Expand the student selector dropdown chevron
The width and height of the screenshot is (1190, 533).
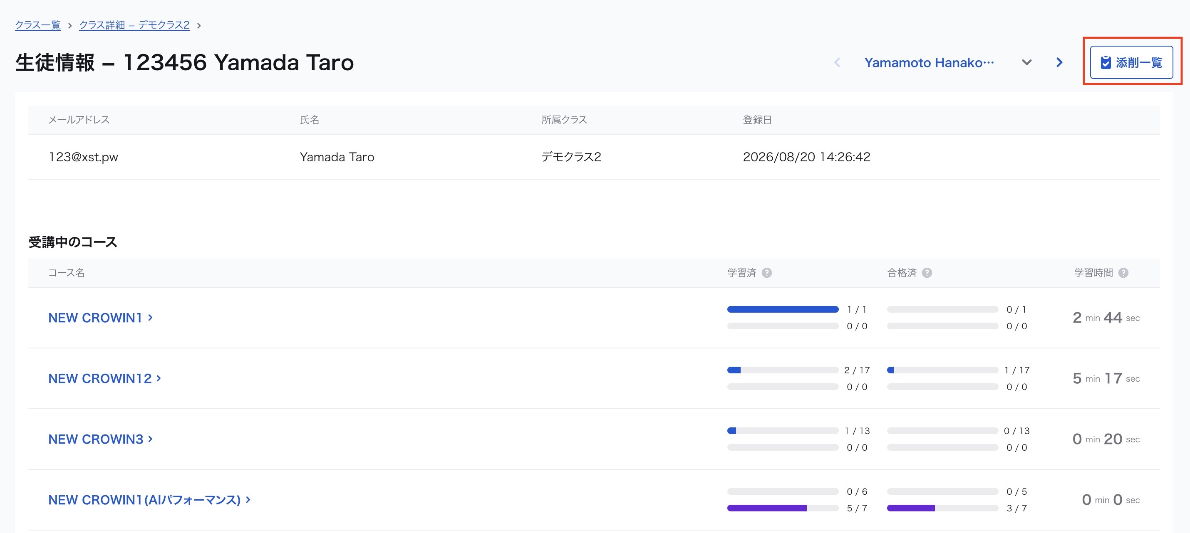pyautogui.click(x=1026, y=62)
